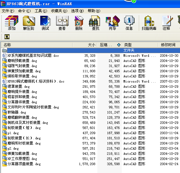Show archive 信息 (Info)

point(129,23)
